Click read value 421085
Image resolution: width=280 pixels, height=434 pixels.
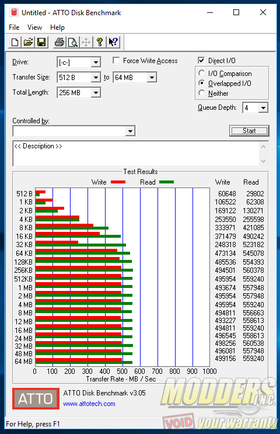[x=253, y=228]
